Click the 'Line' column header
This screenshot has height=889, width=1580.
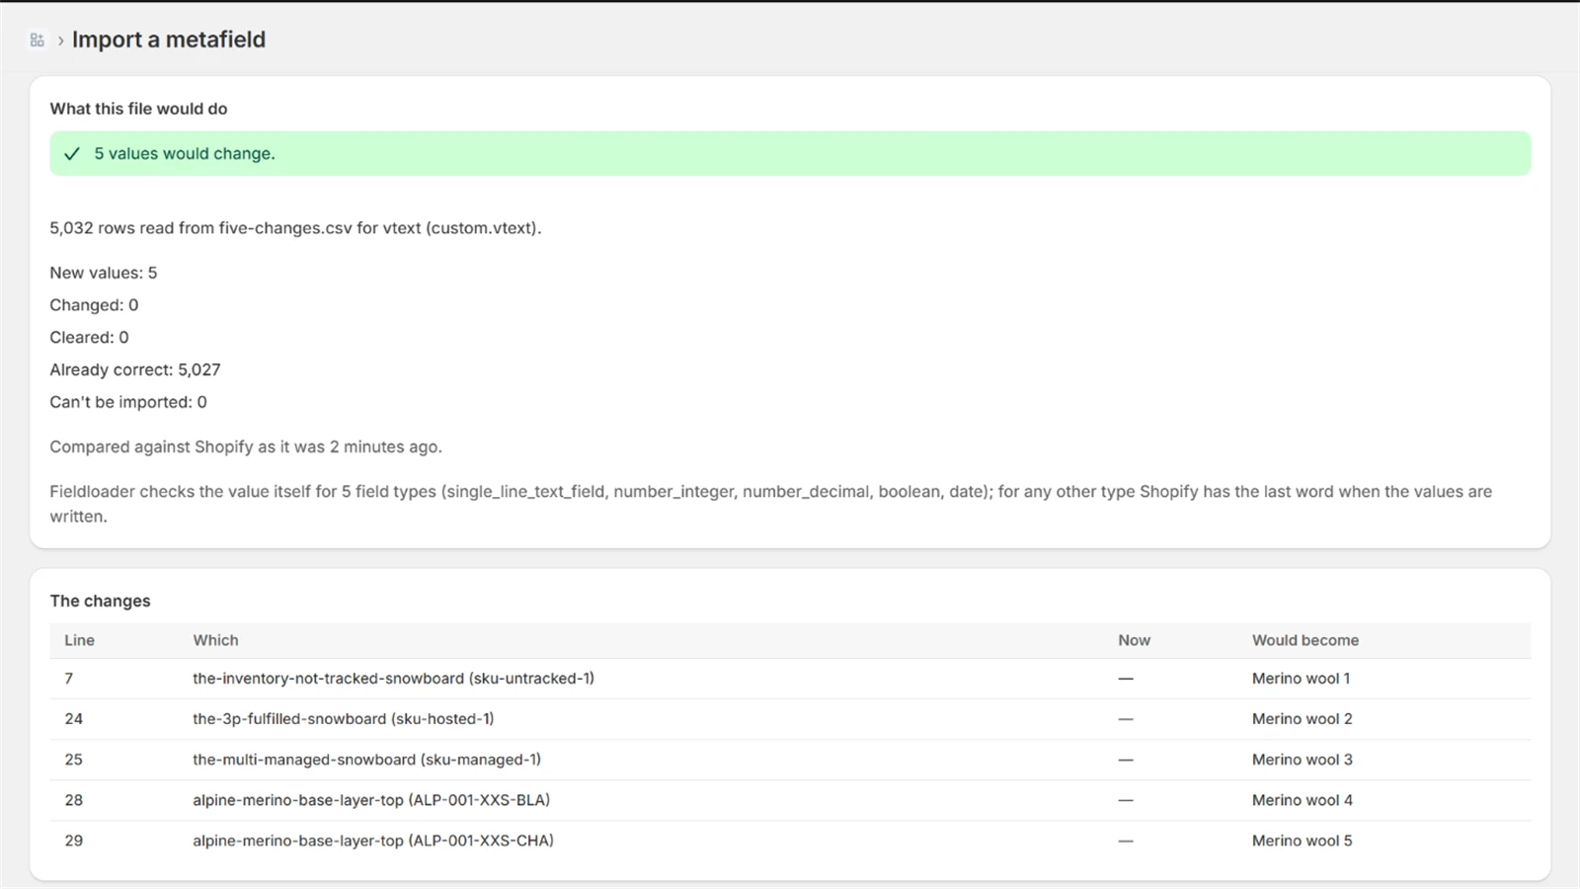point(79,640)
